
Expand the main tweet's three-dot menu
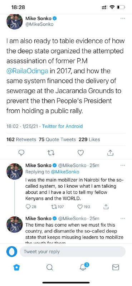tap(123, 19)
